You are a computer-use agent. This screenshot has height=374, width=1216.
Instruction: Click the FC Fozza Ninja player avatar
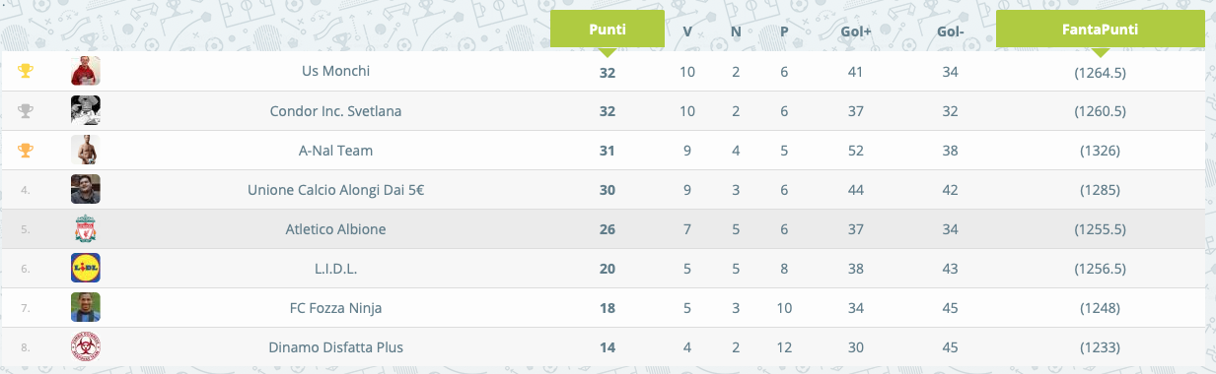click(86, 307)
